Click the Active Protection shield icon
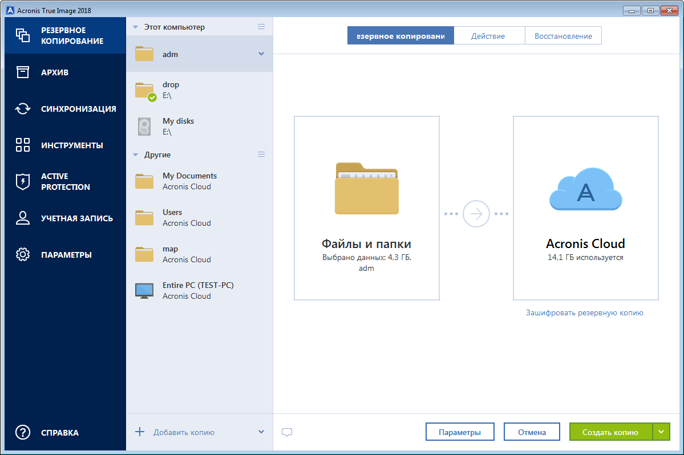 23,182
